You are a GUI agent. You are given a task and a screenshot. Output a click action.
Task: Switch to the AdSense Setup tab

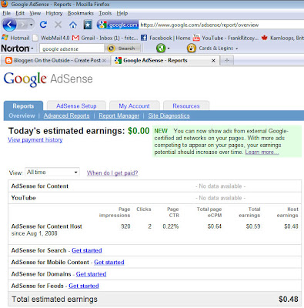point(76,105)
